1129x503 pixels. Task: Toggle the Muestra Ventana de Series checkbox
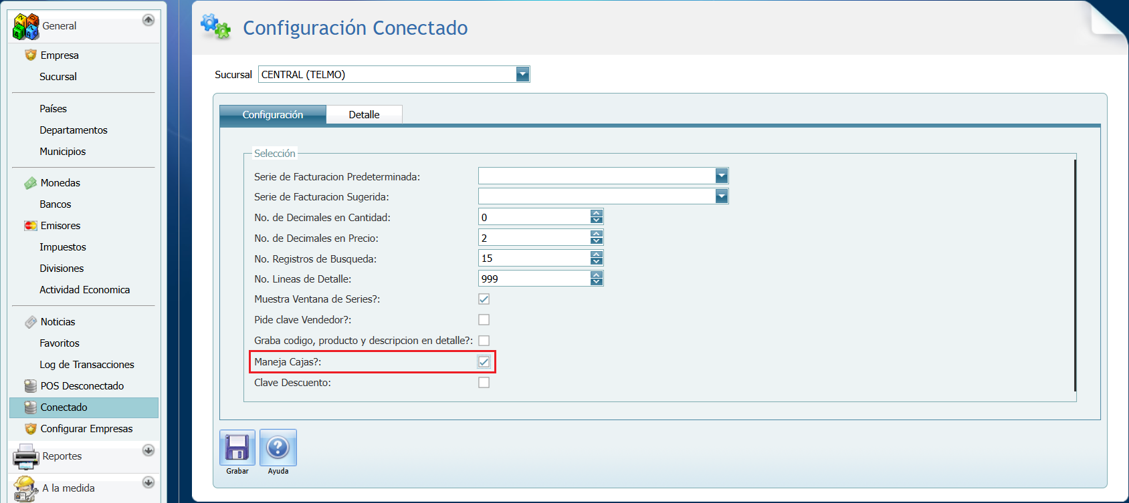(484, 299)
